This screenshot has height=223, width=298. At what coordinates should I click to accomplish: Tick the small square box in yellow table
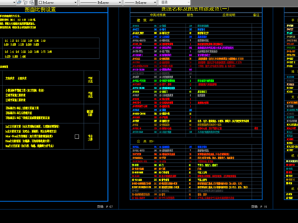point(77,136)
